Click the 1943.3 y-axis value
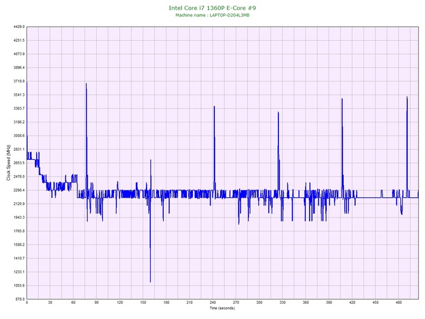This screenshot has width=425, height=319. click(x=19, y=218)
